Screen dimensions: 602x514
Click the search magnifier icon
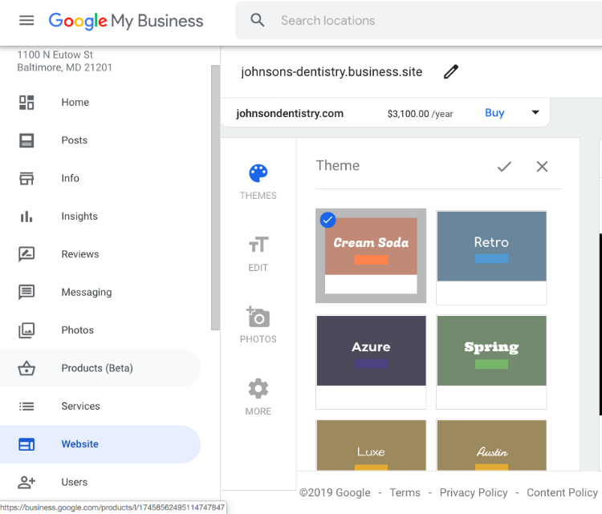pos(257,20)
